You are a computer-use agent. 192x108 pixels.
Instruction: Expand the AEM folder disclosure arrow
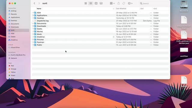pos(33,13)
